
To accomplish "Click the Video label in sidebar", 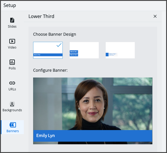I will click(x=12, y=47).
